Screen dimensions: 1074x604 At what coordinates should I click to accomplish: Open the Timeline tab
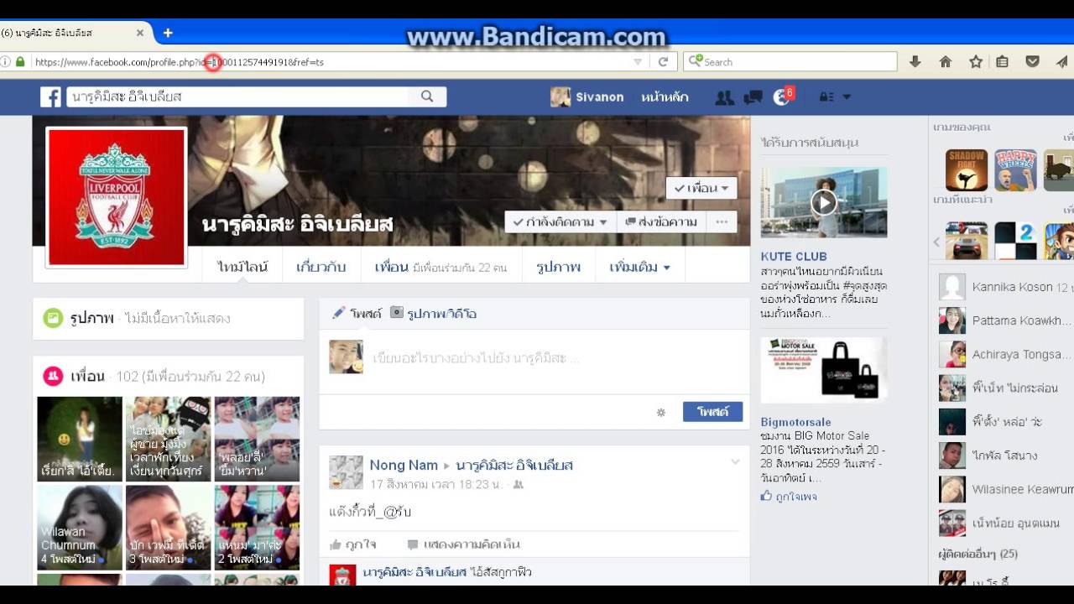tap(242, 267)
